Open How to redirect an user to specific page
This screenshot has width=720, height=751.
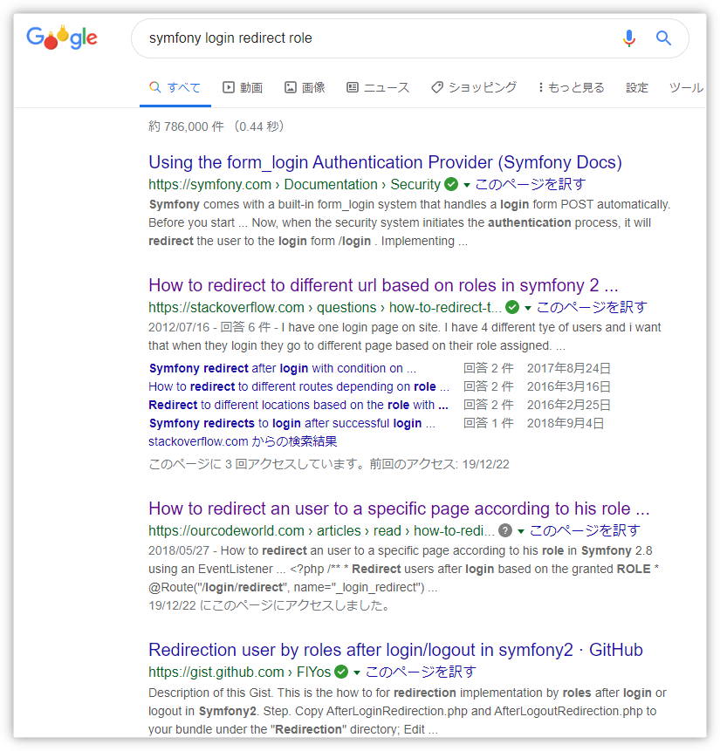tap(399, 509)
